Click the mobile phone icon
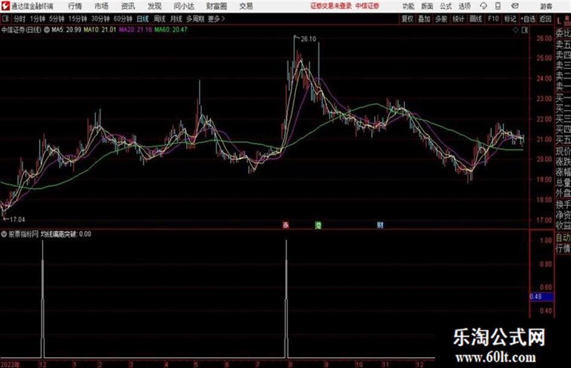 (x=498, y=6)
